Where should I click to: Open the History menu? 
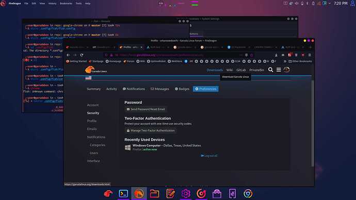coord(52,4)
